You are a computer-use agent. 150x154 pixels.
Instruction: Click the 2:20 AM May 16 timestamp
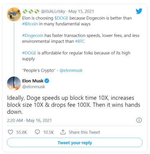[x=29, y=120]
